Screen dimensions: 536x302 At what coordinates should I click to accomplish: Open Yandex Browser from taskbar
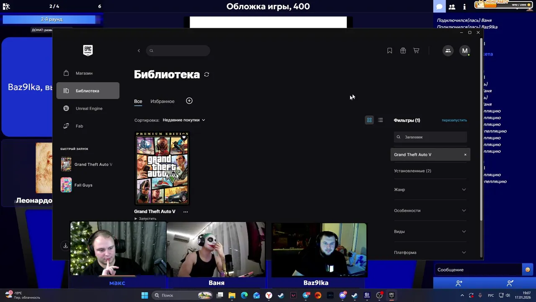pos(269,295)
